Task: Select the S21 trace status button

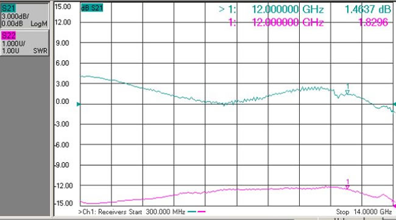Action: (x=24, y=16)
